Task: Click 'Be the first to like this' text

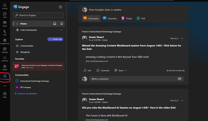Action: (x=176, y=71)
